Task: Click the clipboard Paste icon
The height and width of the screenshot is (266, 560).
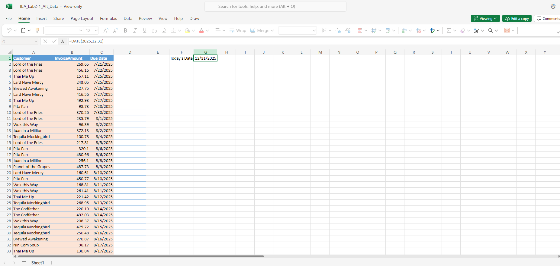Action: coord(23,30)
